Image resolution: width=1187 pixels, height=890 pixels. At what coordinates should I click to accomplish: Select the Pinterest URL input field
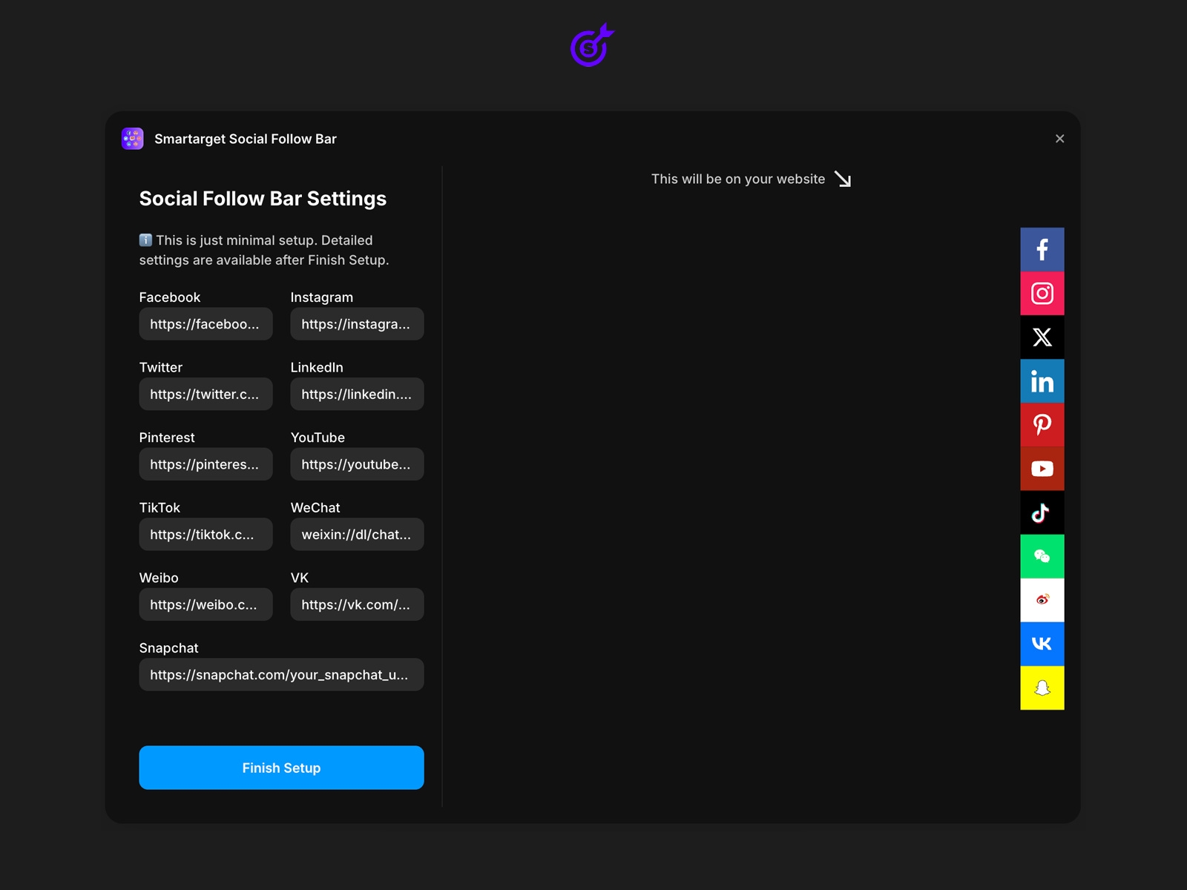coord(205,464)
